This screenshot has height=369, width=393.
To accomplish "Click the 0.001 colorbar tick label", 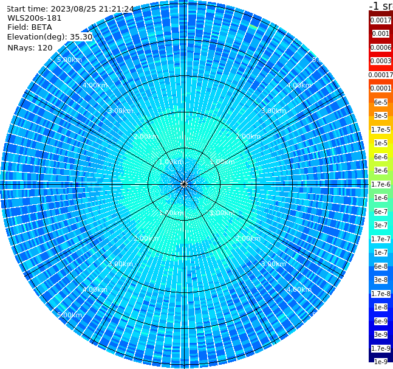I will pos(381,34).
